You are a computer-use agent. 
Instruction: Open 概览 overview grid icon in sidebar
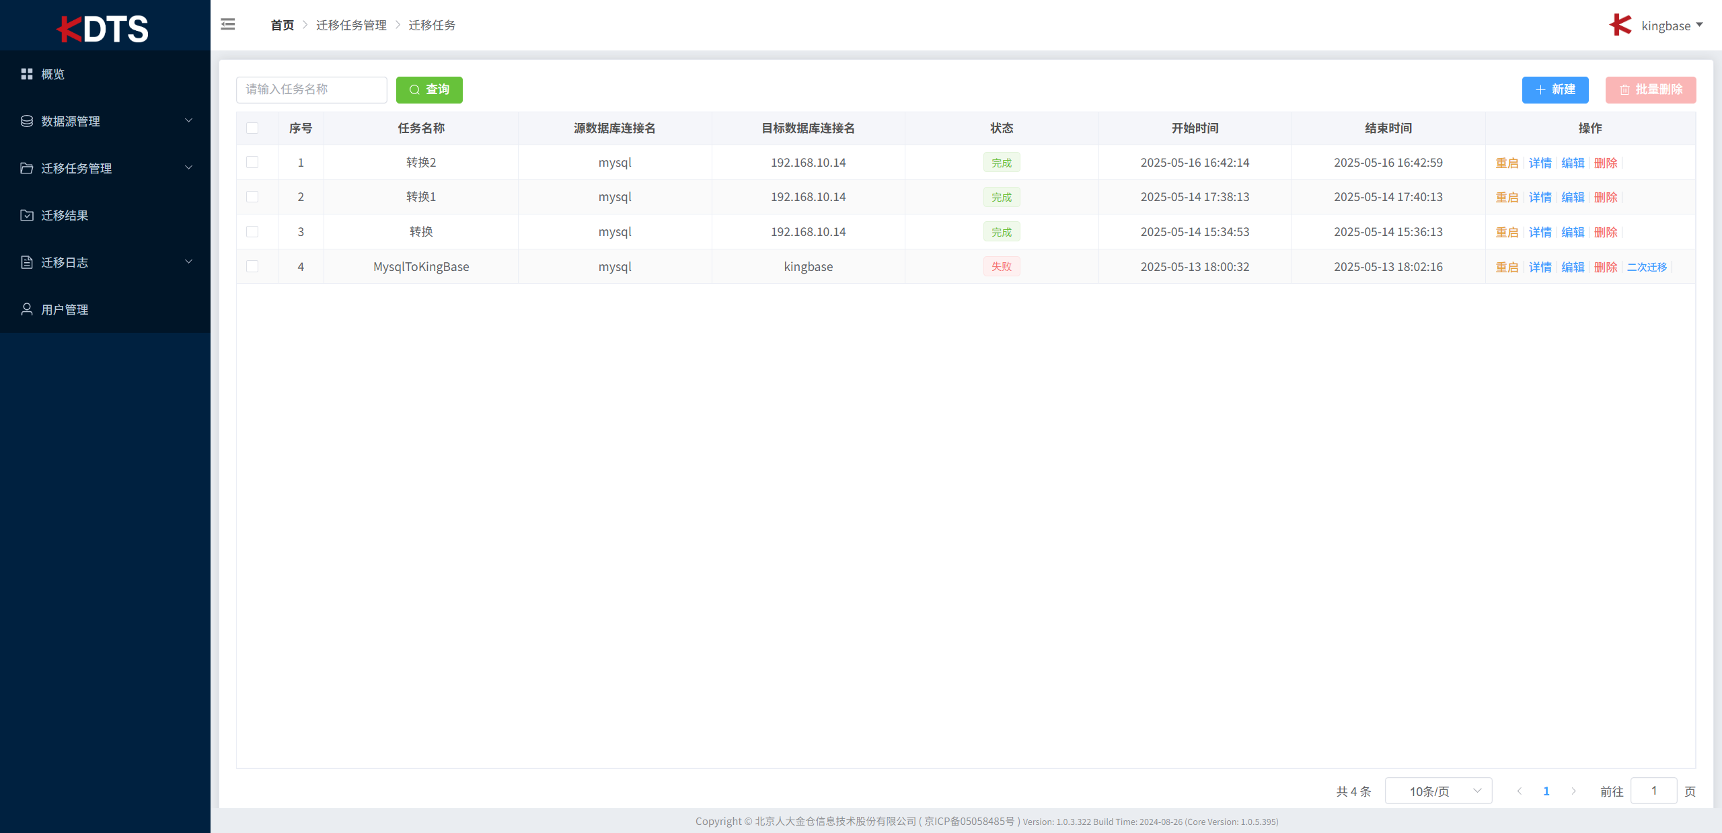pos(27,74)
